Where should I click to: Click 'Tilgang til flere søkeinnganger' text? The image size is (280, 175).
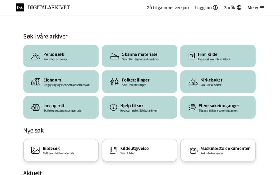(x=218, y=111)
